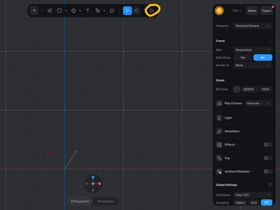Click the center gizmo dot
The image size is (280, 210).
(93, 184)
